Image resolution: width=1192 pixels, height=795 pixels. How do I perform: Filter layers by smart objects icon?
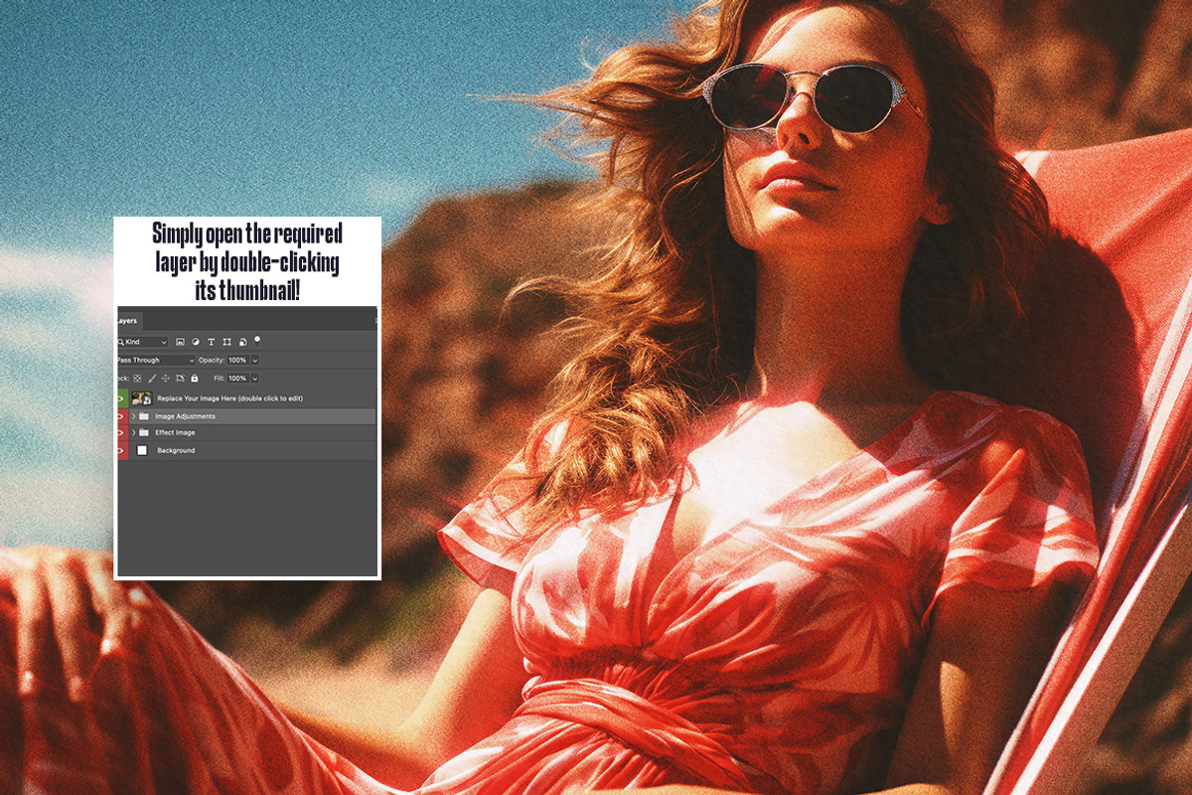243,342
